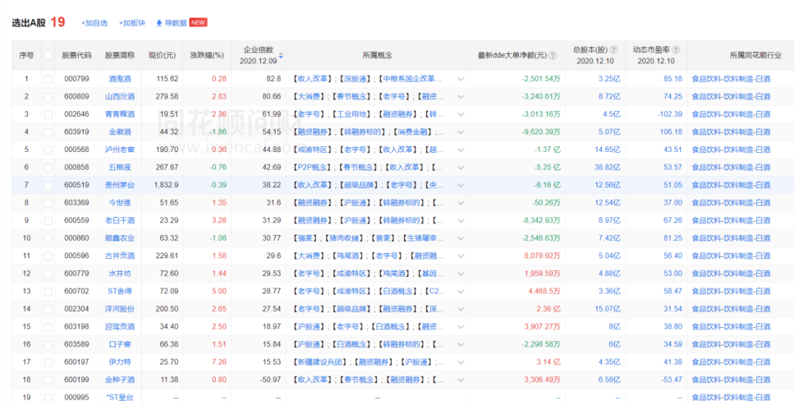Click the 38.82亿 total shares cell
Viewport: 795px width, 406px height.
(608, 168)
